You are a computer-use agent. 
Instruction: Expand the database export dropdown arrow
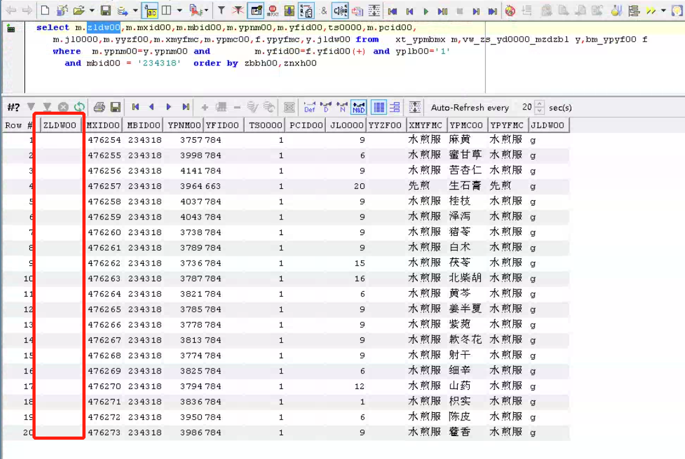click(136, 10)
